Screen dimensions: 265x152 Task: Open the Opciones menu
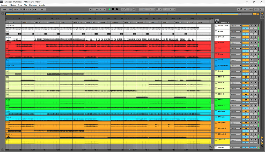[x=33, y=5]
